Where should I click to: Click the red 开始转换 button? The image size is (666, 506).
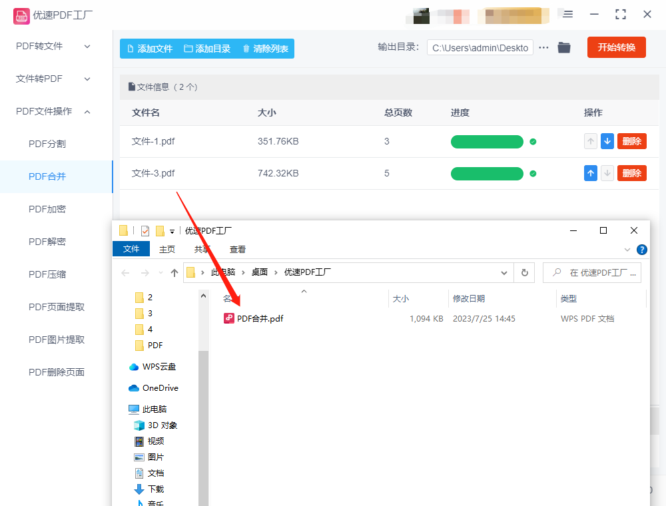point(616,47)
